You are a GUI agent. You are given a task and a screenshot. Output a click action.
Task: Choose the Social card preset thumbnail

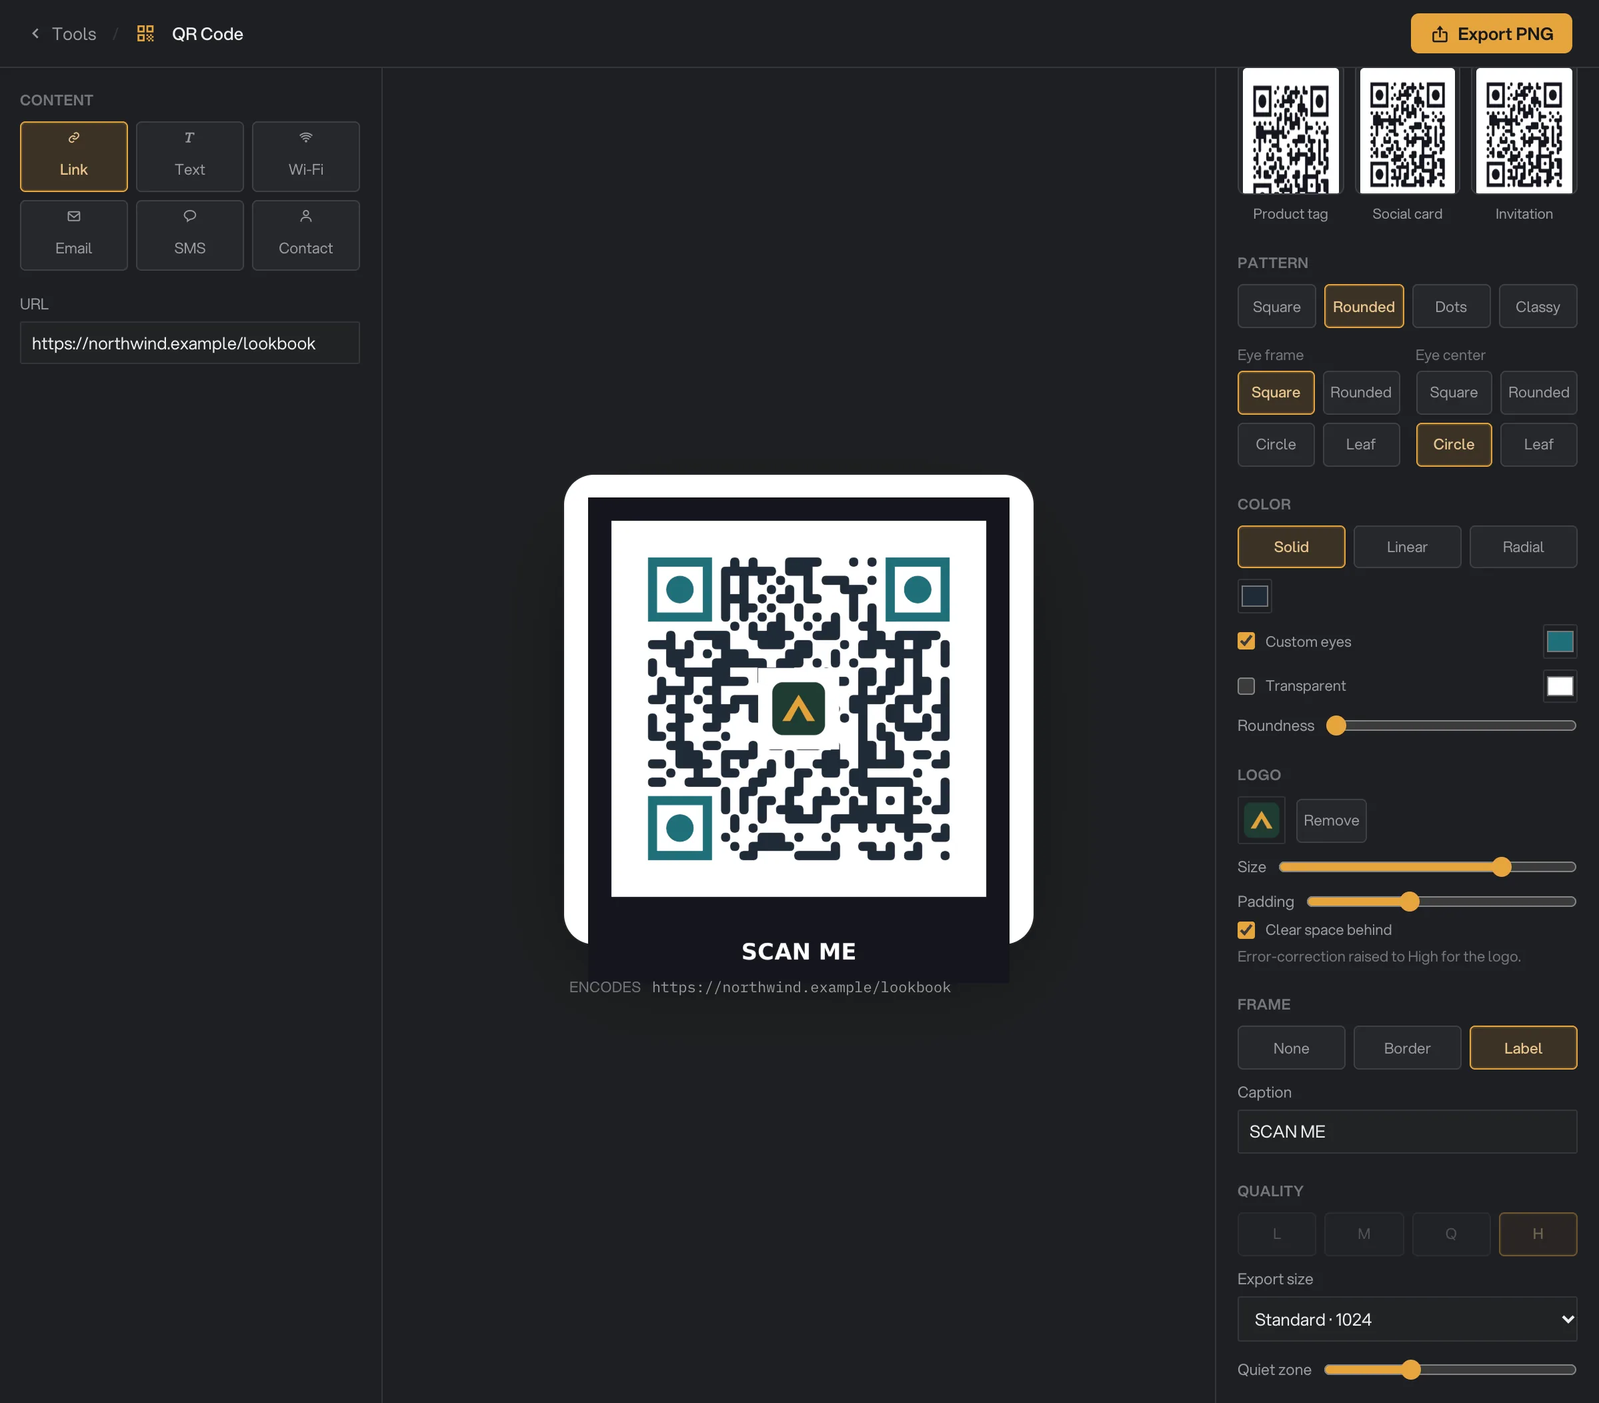pos(1406,131)
